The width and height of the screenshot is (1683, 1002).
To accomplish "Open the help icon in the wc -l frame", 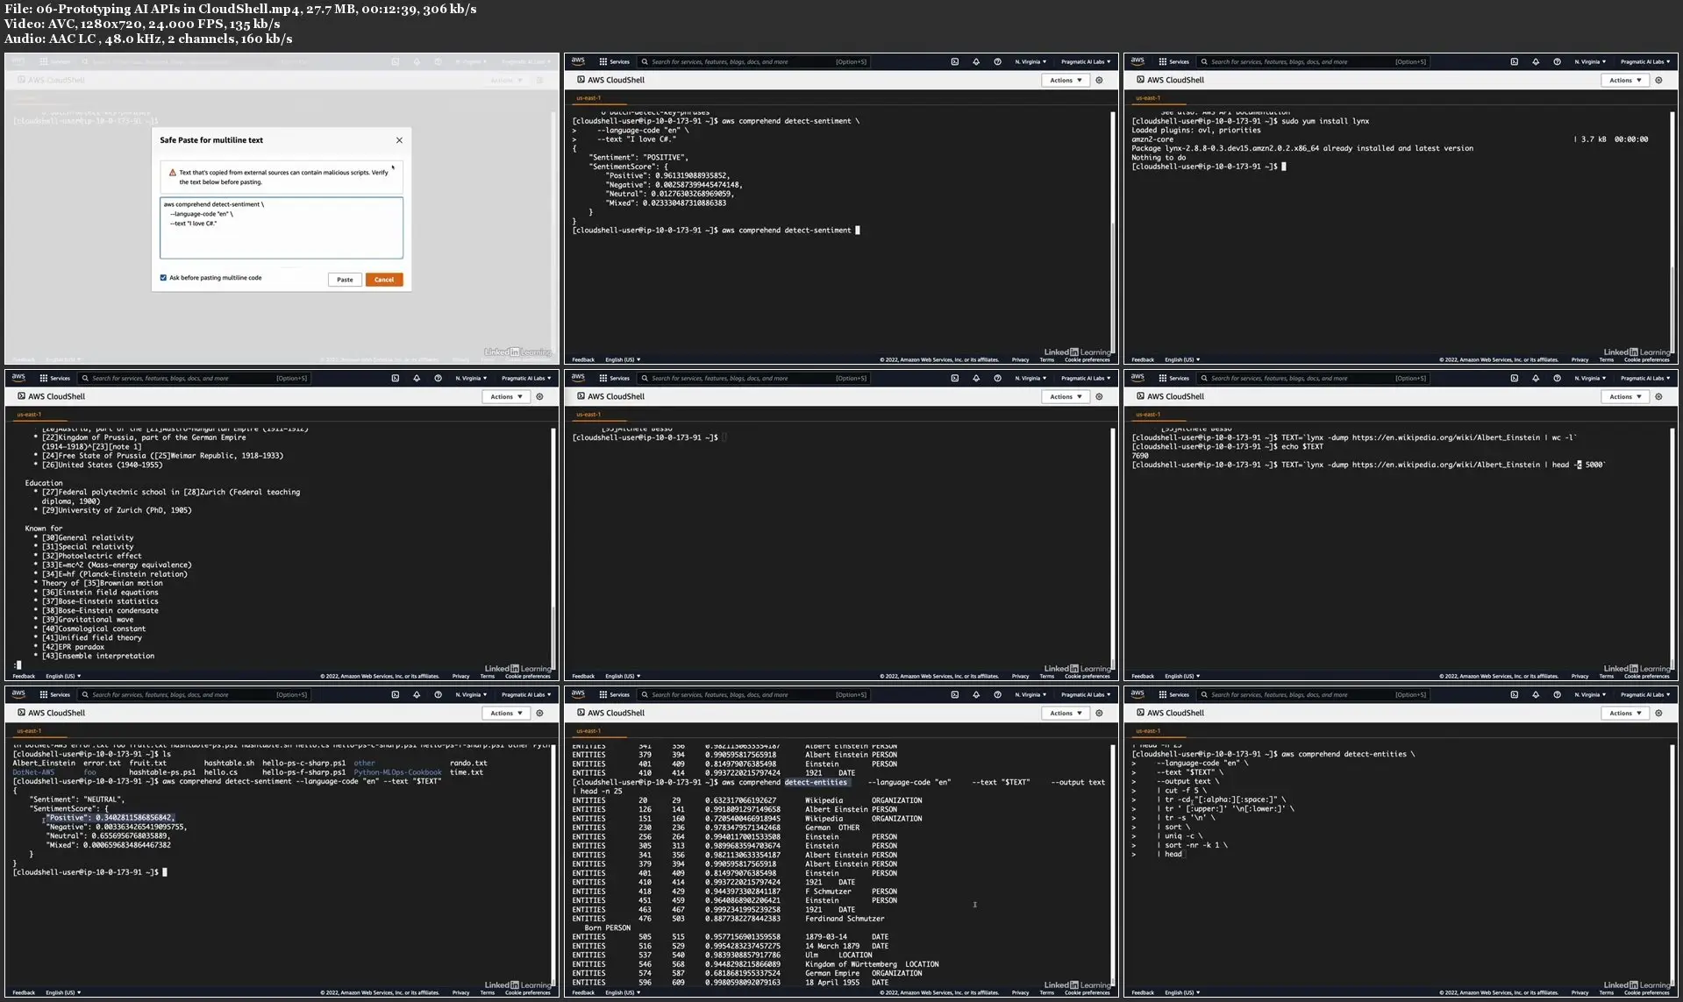I will click(x=1557, y=378).
